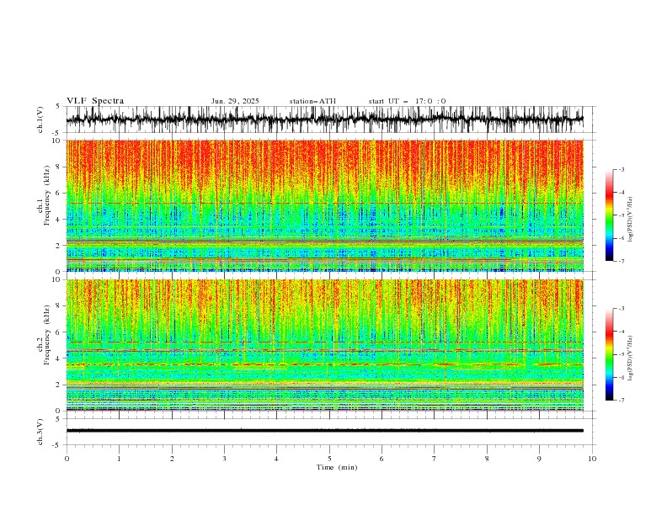Click the time axis tick label '3'
Screen dimensions: 667x515
click(x=224, y=459)
